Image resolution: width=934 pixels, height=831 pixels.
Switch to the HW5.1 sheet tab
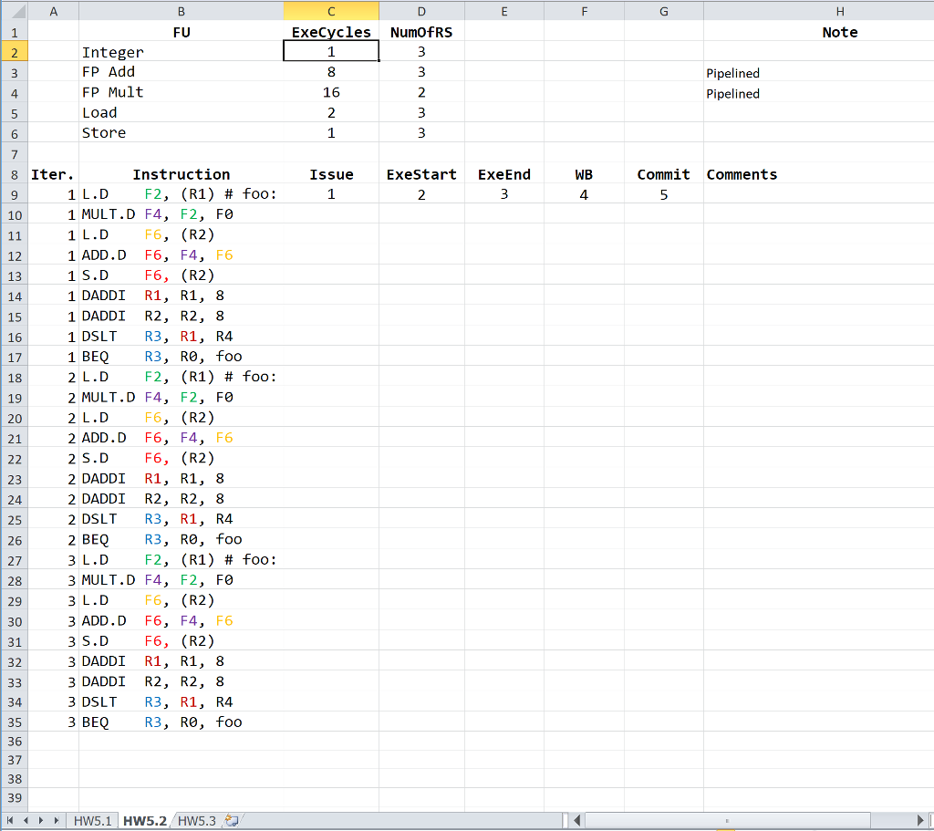point(93,821)
